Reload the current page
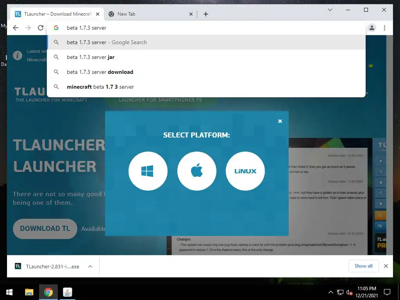The width and height of the screenshot is (400, 300). [x=41, y=28]
